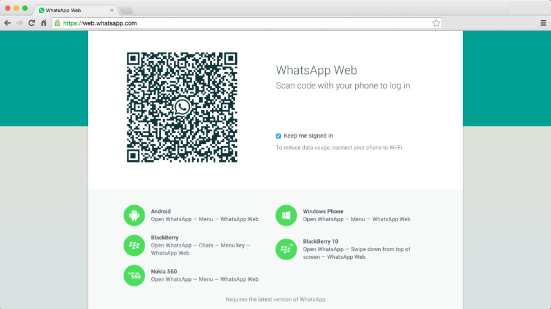Click the Android instructions line
The width and height of the screenshot is (551, 309).
(204, 219)
